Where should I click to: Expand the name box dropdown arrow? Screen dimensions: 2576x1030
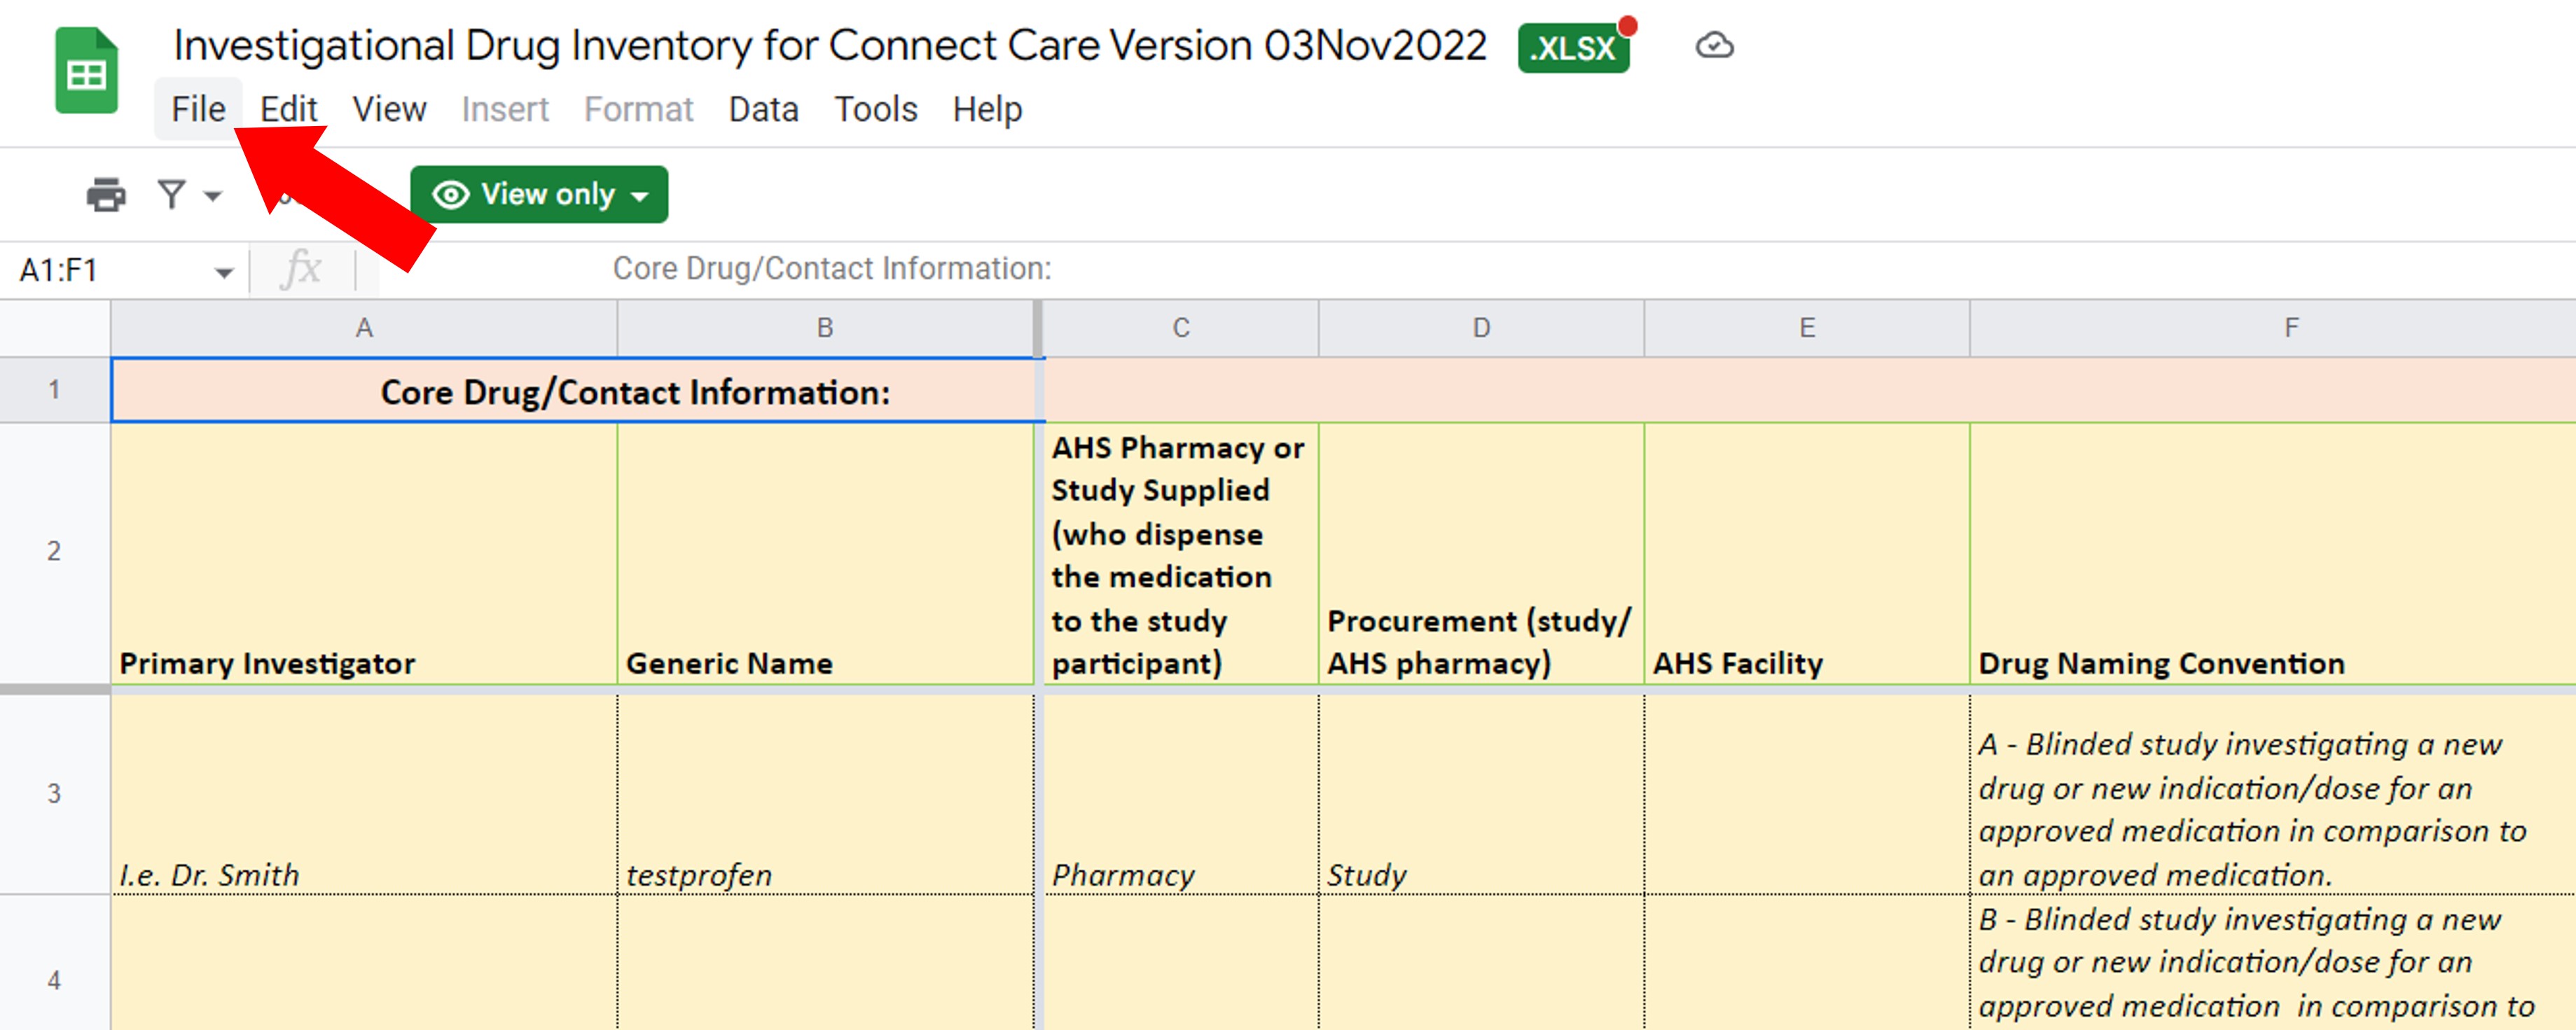tap(224, 272)
